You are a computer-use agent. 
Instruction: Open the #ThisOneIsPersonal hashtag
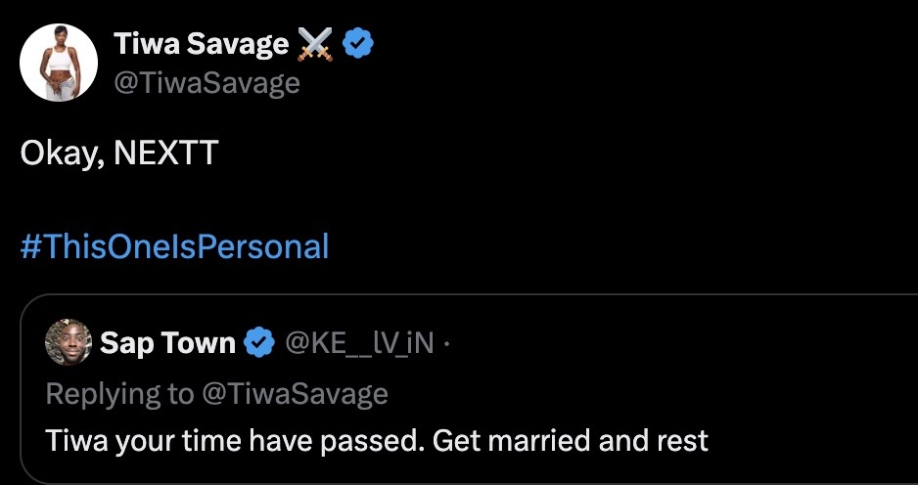(x=174, y=246)
